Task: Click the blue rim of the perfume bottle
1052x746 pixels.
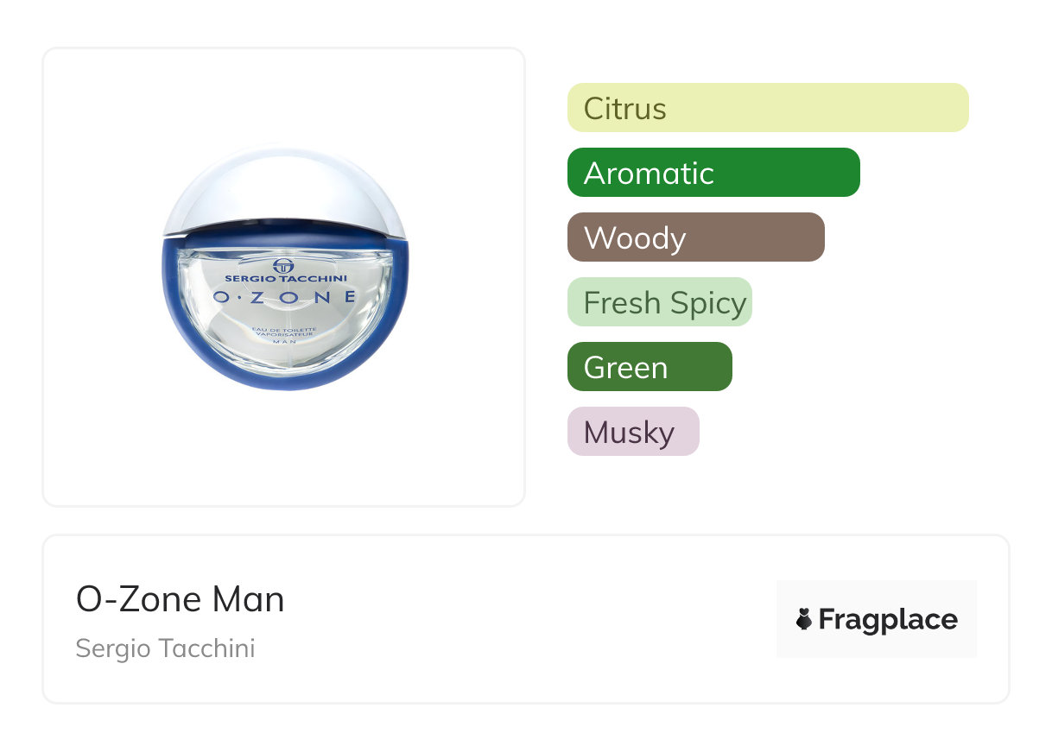Action: (186, 328)
